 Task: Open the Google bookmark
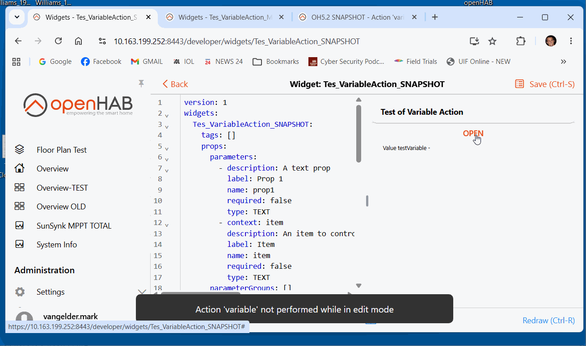(55, 62)
